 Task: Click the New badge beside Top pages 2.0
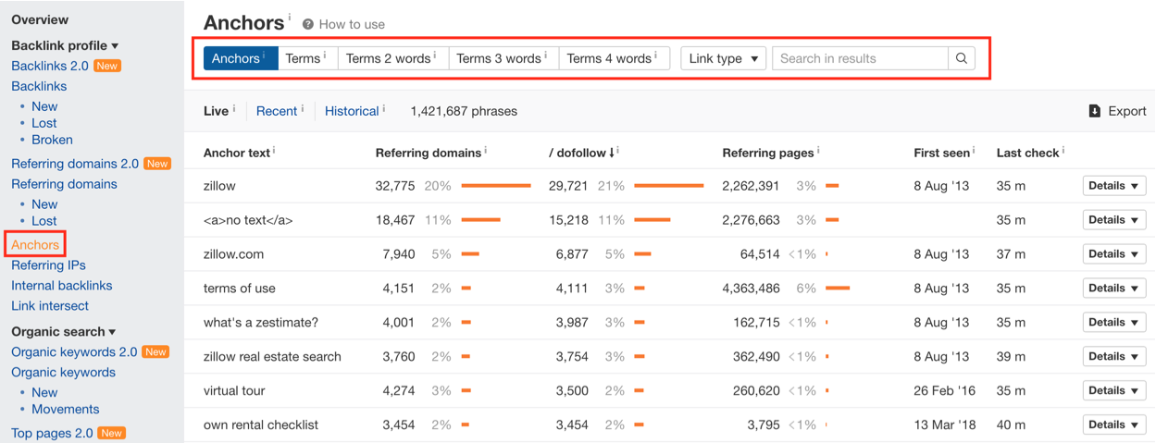(112, 433)
